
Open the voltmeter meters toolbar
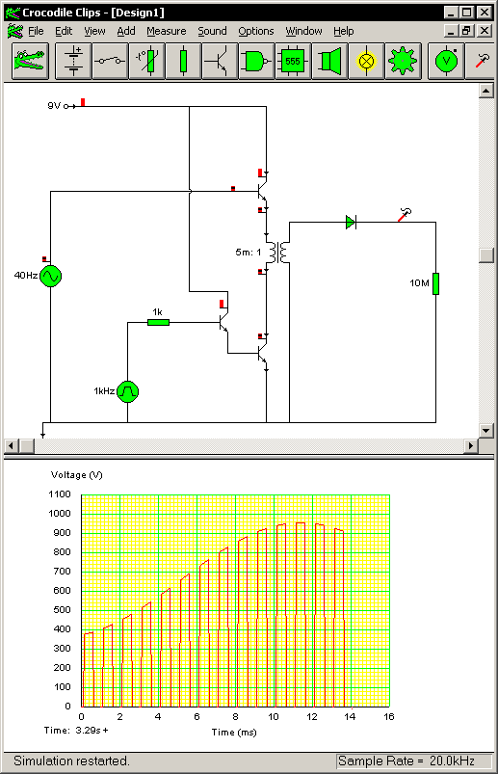click(447, 62)
